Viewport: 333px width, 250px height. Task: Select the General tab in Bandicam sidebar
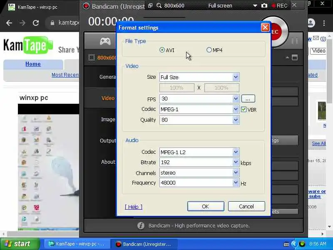coord(108,77)
